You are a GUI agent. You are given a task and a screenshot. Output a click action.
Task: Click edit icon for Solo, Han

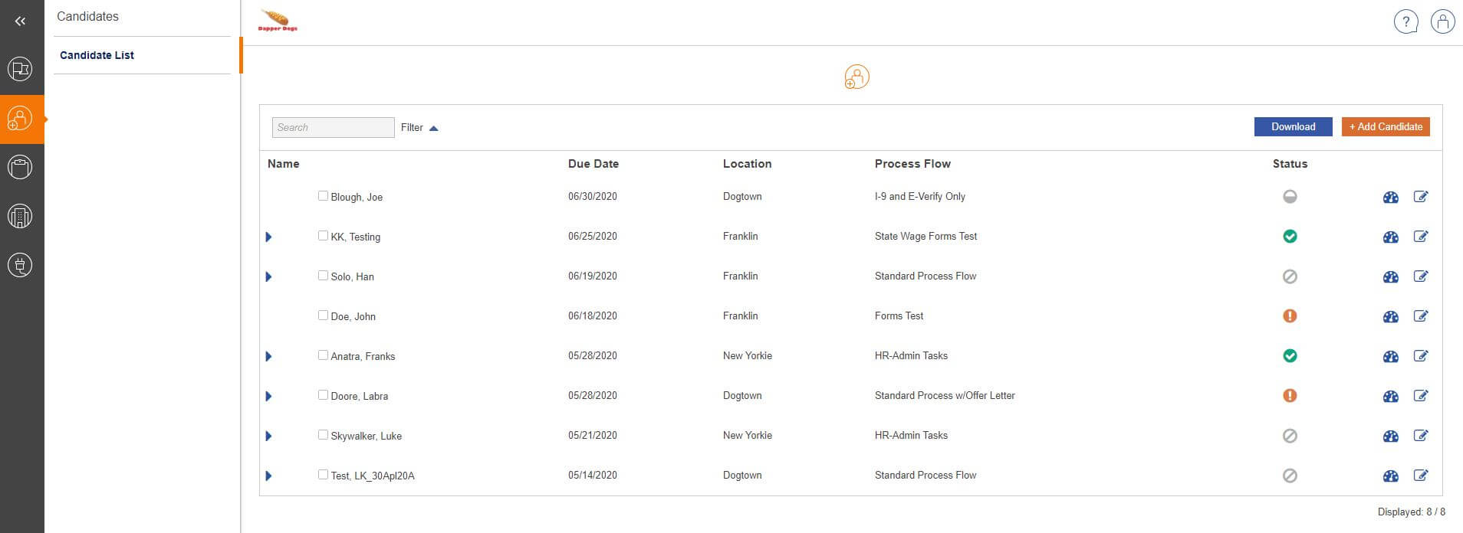[1420, 276]
